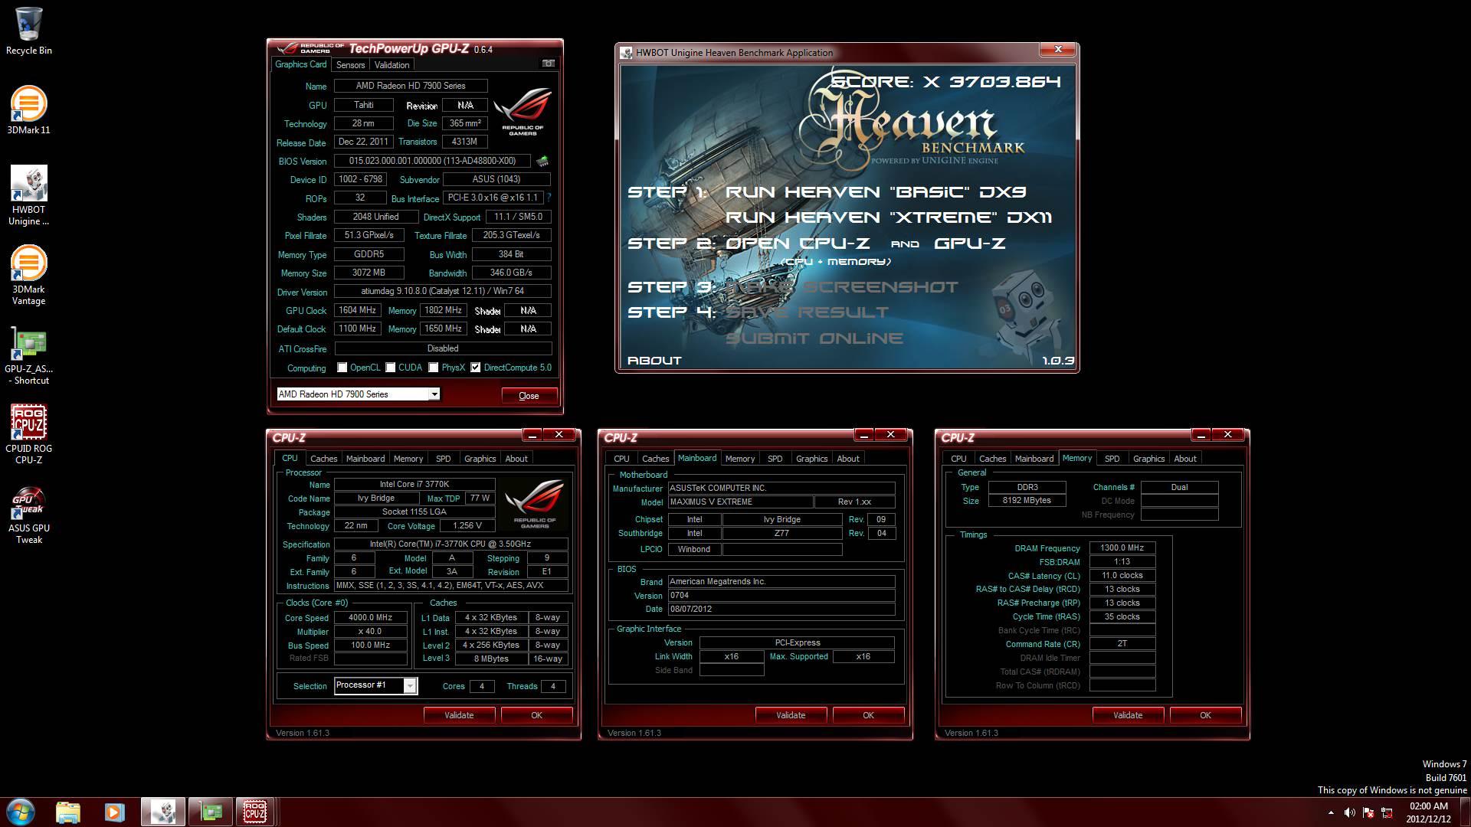Click the Memory Size 8192 MBytes value
Screen dimensions: 1471x827
(1027, 500)
